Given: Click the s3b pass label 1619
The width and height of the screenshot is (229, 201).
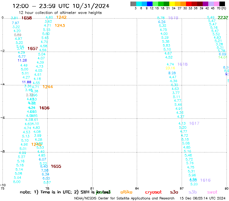Looking at the screenshot, I should click(173, 18).
